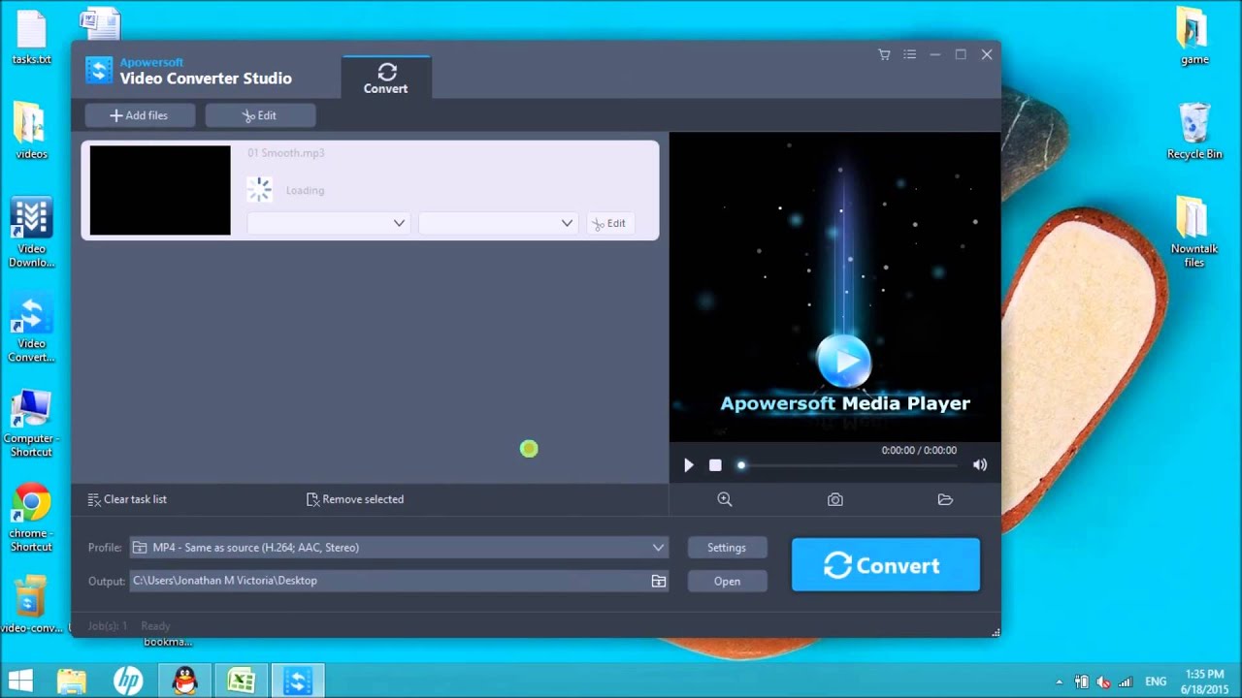1242x698 pixels.
Task: Select the Nowntalk files folder
Action: point(1194,233)
